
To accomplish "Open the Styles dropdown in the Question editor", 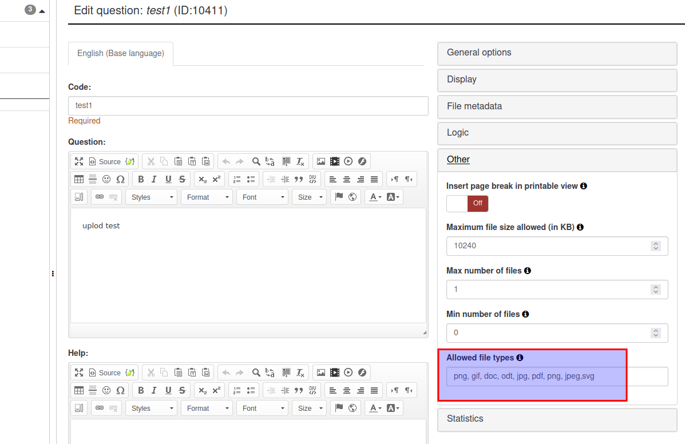I will tap(151, 197).
